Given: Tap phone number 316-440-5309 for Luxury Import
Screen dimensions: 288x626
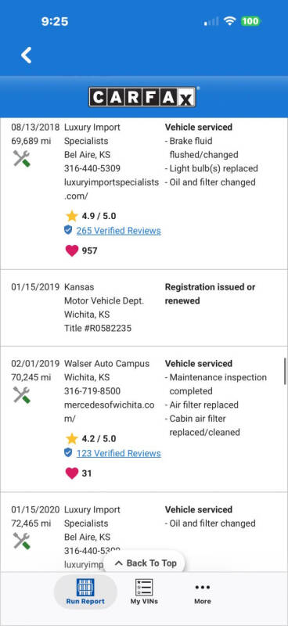Looking at the screenshot, I should pos(92,168).
